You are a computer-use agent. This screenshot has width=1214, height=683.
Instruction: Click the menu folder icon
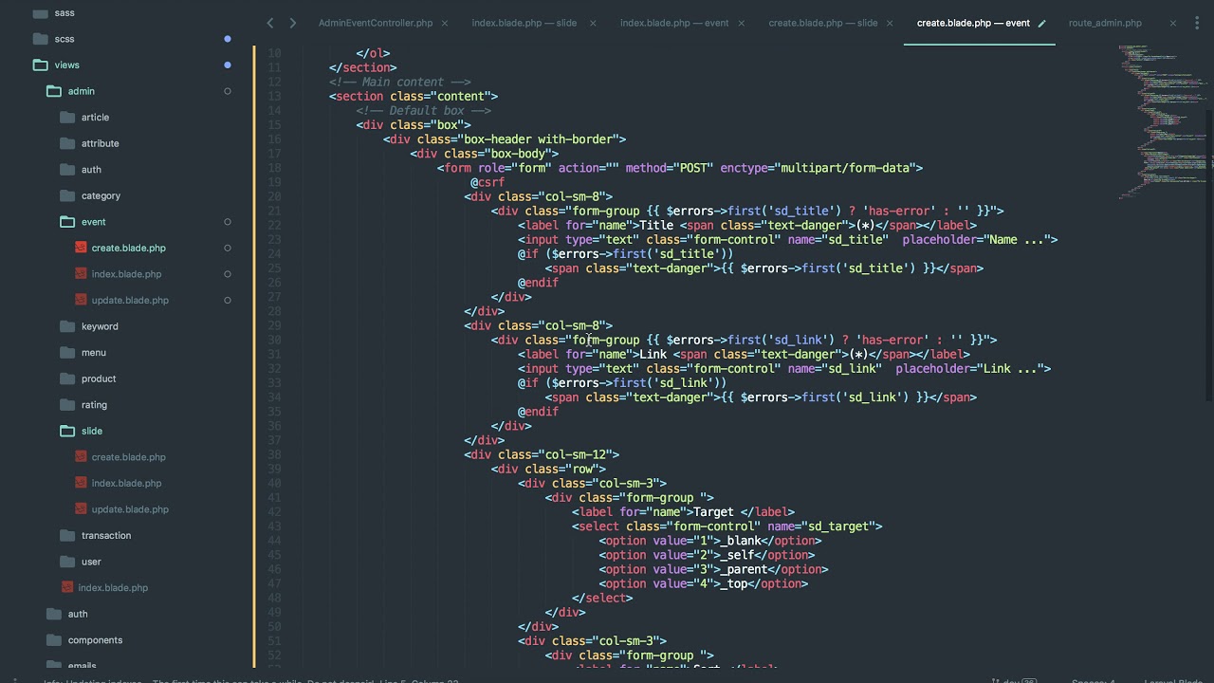click(x=66, y=352)
